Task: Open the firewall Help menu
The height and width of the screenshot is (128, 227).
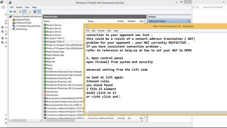Action: point(34,7)
